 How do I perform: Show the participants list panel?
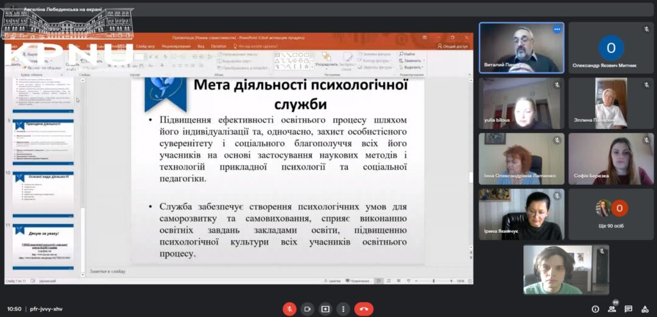pyautogui.click(x=612, y=309)
